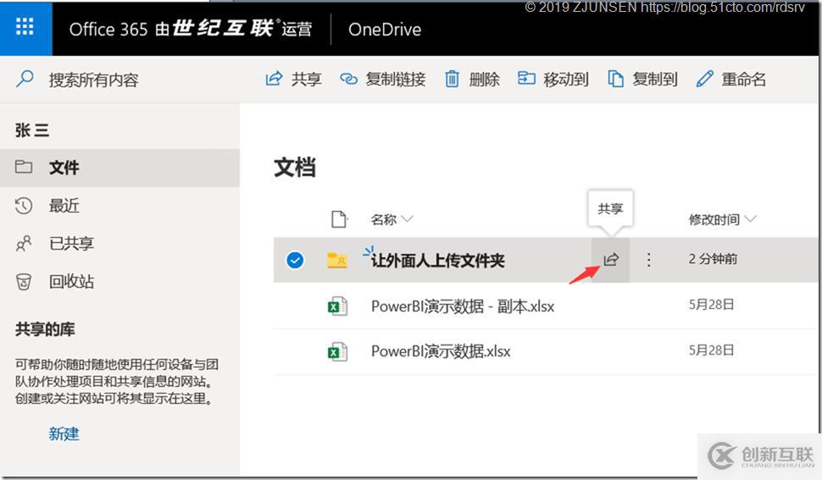This screenshot has height=480, width=822.
Task: Click the 张三 user name in sidebar
Action: click(32, 130)
